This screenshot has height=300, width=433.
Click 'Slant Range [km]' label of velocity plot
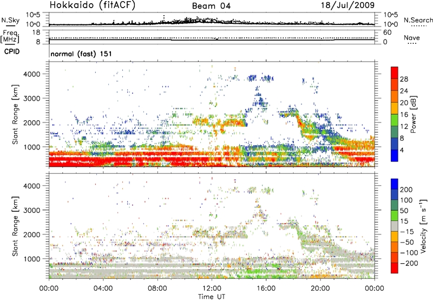coord(15,226)
